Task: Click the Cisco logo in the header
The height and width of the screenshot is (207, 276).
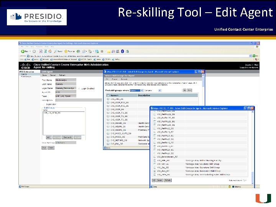Action: (x=26, y=66)
